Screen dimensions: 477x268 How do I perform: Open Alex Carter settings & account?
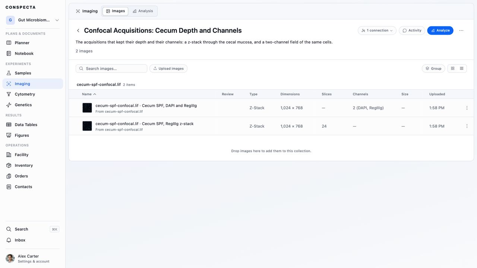33,259
